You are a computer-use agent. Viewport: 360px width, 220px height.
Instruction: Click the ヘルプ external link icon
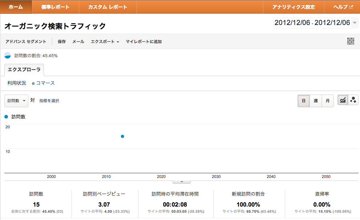coord(351,7)
